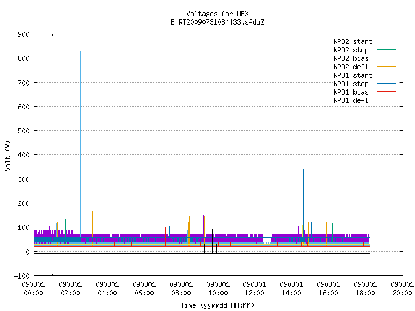The height and width of the screenshot is (311, 415).
Task: Click the 'NPD2 start' legend label
Action: tap(353, 41)
